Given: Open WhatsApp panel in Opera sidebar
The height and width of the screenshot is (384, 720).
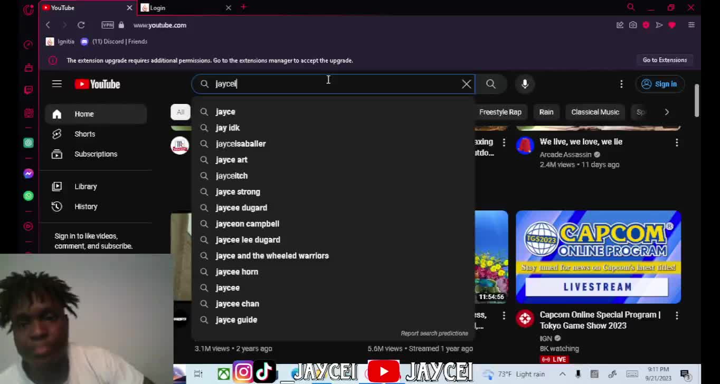Looking at the screenshot, I should 29,196.
